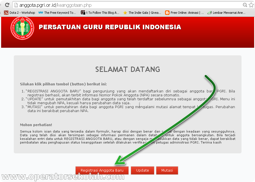
Task: Open the zoom magnifier icon in the address bar
Action: (245, 5)
